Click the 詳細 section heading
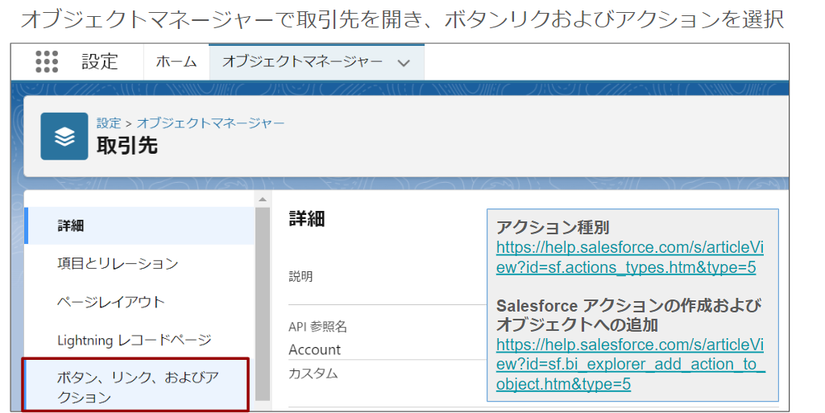This screenshot has height=413, width=825. 307,219
